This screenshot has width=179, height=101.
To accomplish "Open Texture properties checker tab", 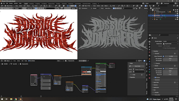I will [x=150, y=78].
